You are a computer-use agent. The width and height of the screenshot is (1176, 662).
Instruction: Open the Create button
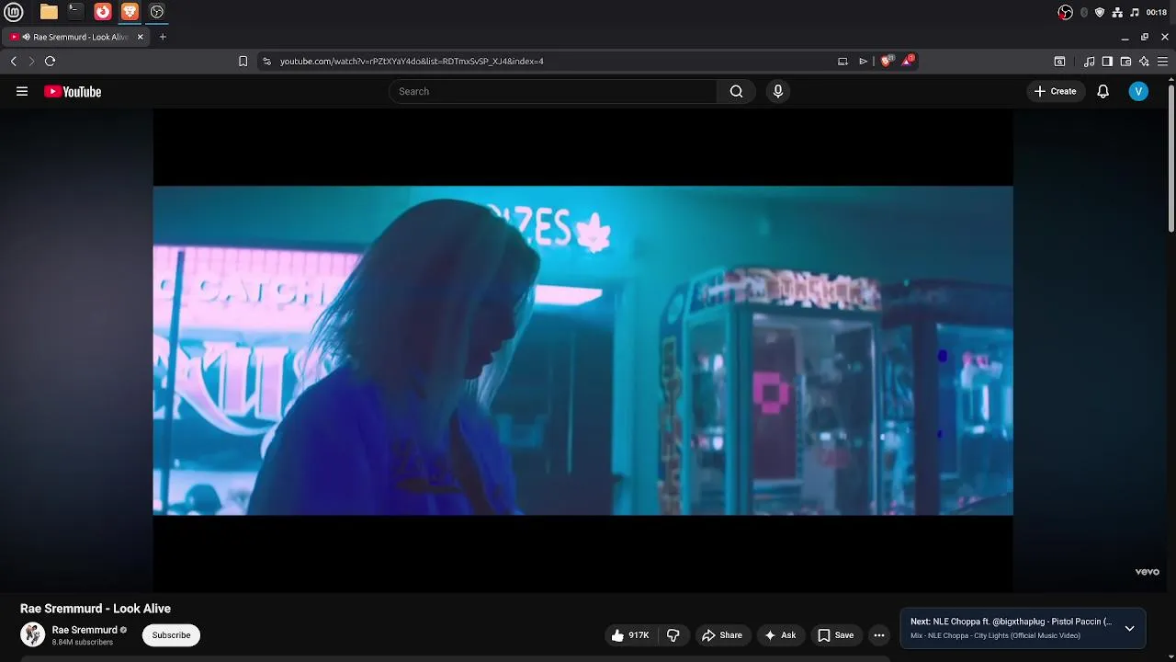click(x=1056, y=91)
